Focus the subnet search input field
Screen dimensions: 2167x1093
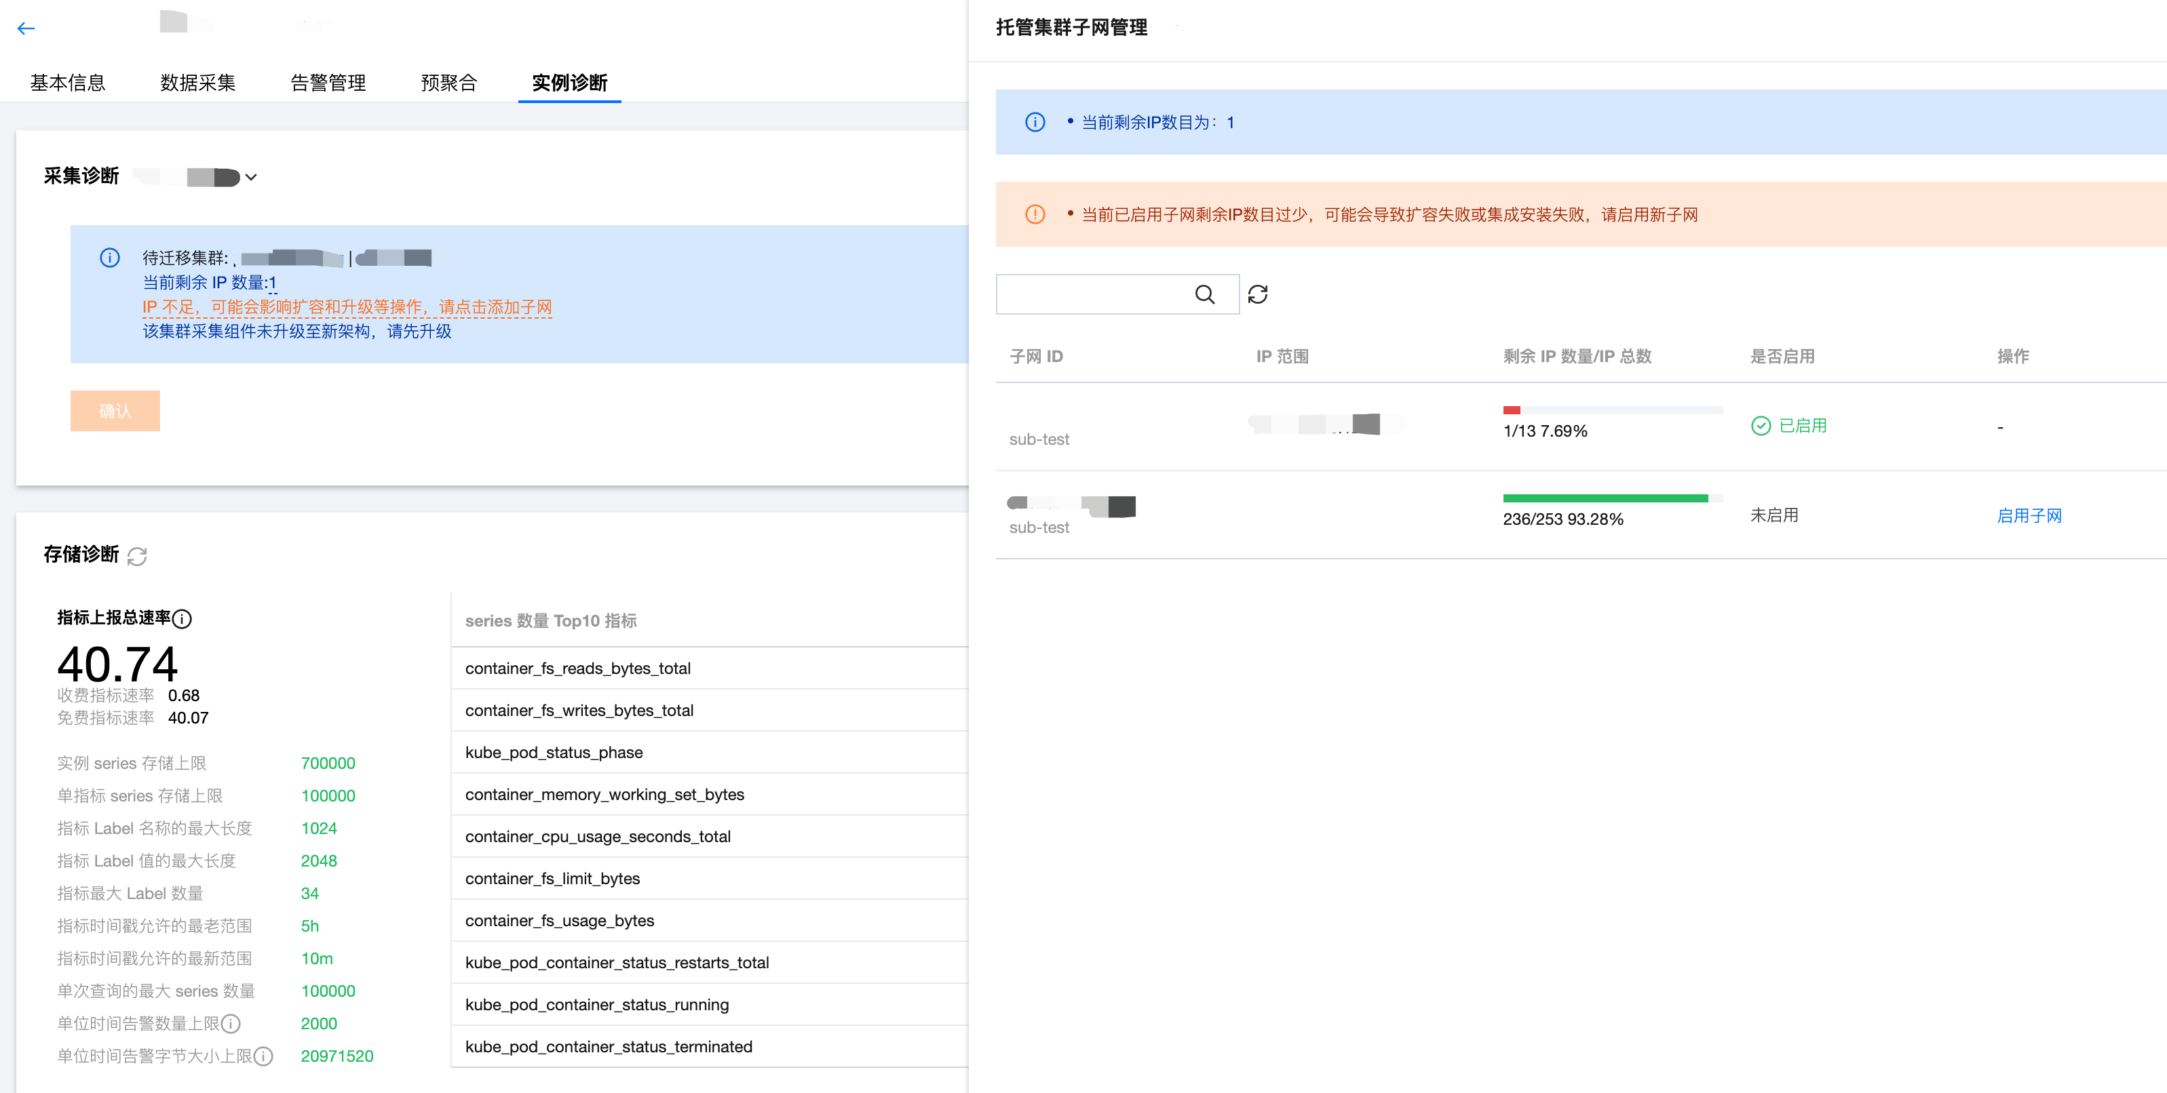pos(1094,294)
